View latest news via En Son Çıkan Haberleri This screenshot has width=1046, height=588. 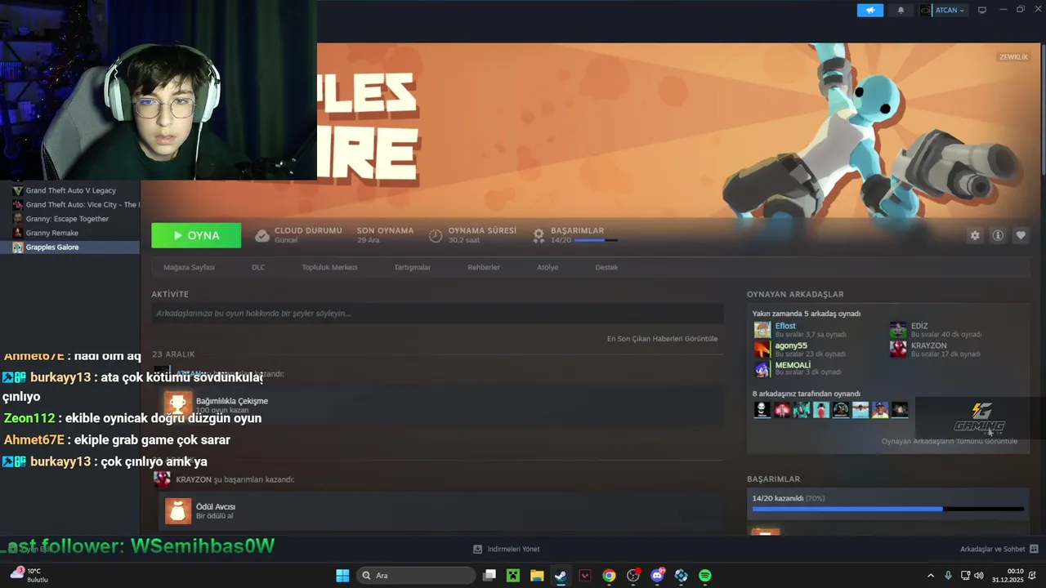click(x=662, y=338)
